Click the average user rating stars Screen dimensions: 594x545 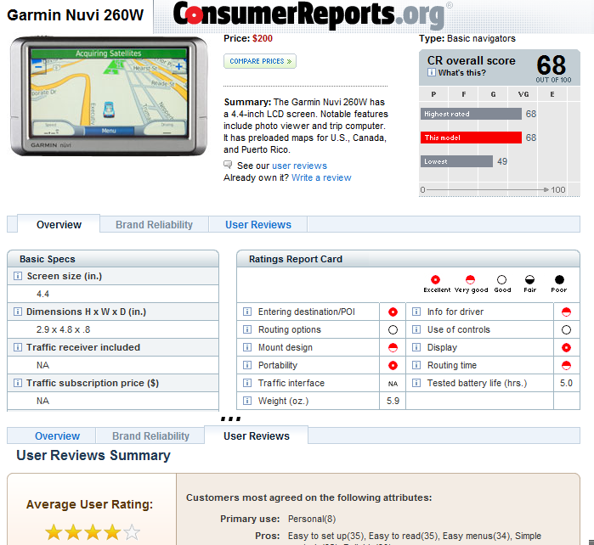[x=93, y=532]
